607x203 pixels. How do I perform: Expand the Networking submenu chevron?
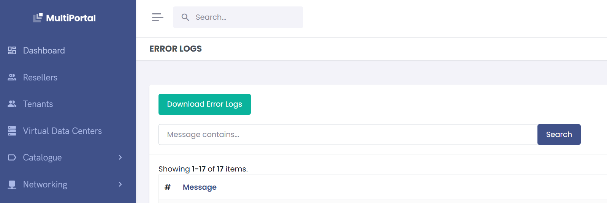pyautogui.click(x=120, y=184)
